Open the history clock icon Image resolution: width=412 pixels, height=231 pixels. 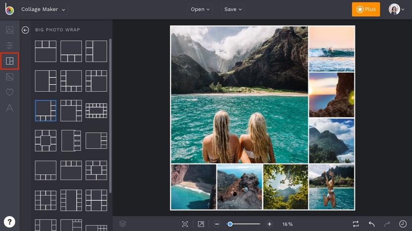point(403,224)
